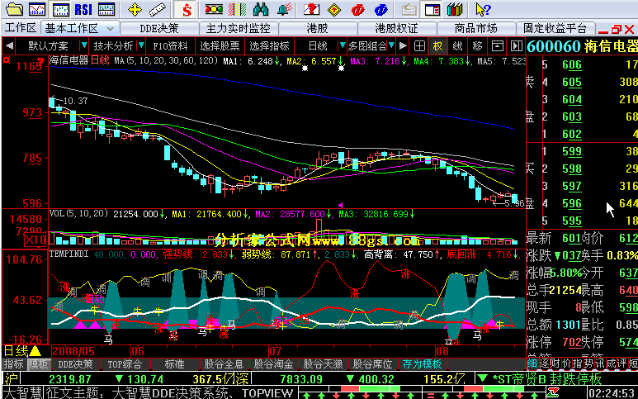
Task: Expand the 技术分析 dropdown arrow
Action: [x=141, y=45]
